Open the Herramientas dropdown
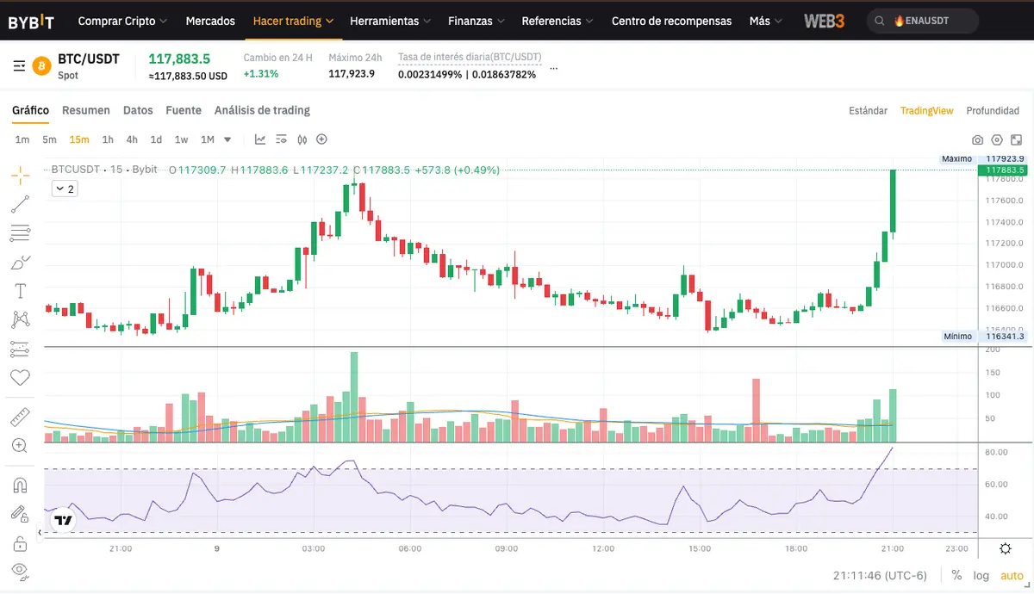Viewport: 1034px width, 594px height. coord(390,21)
